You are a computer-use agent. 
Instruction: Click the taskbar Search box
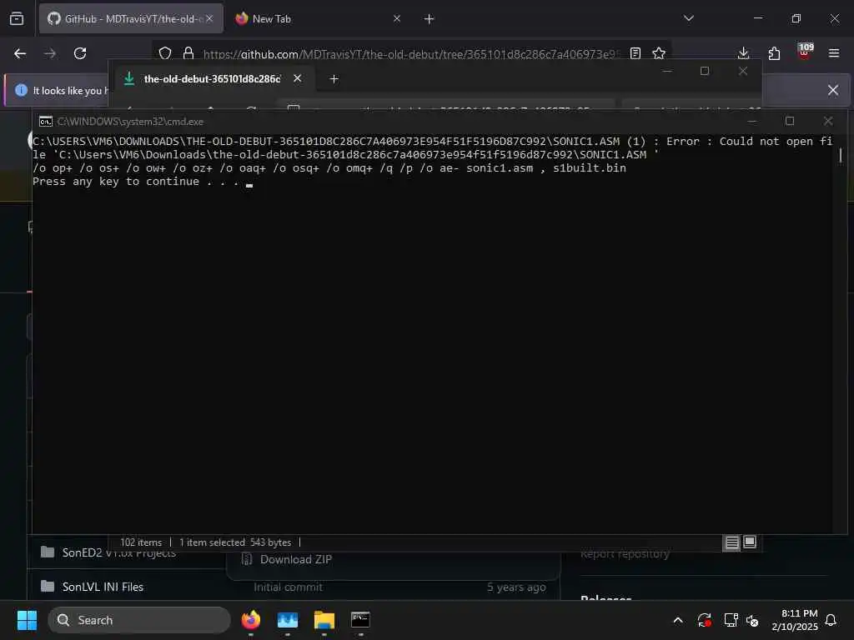pos(139,620)
